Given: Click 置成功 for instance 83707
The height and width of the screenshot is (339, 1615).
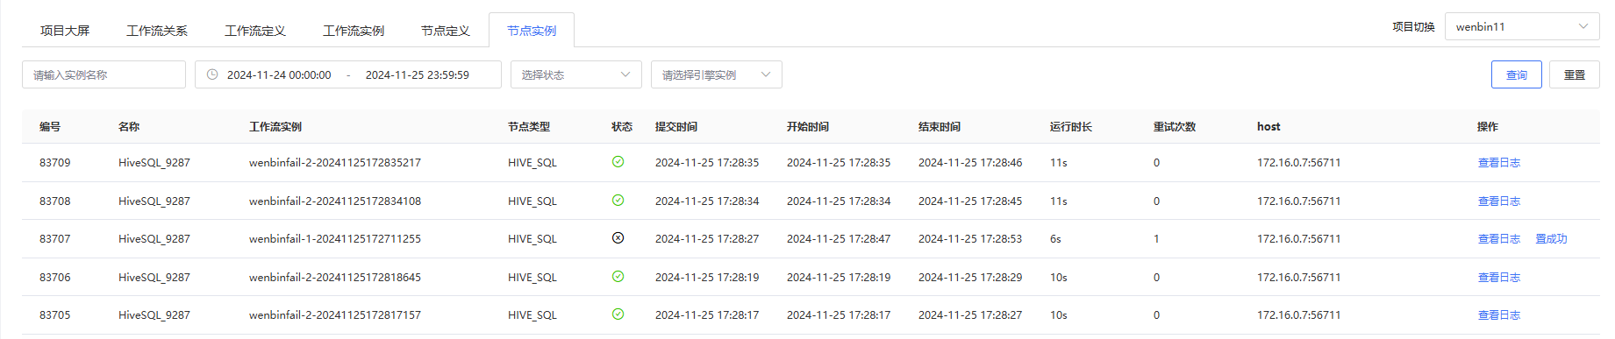Looking at the screenshot, I should tap(1551, 239).
